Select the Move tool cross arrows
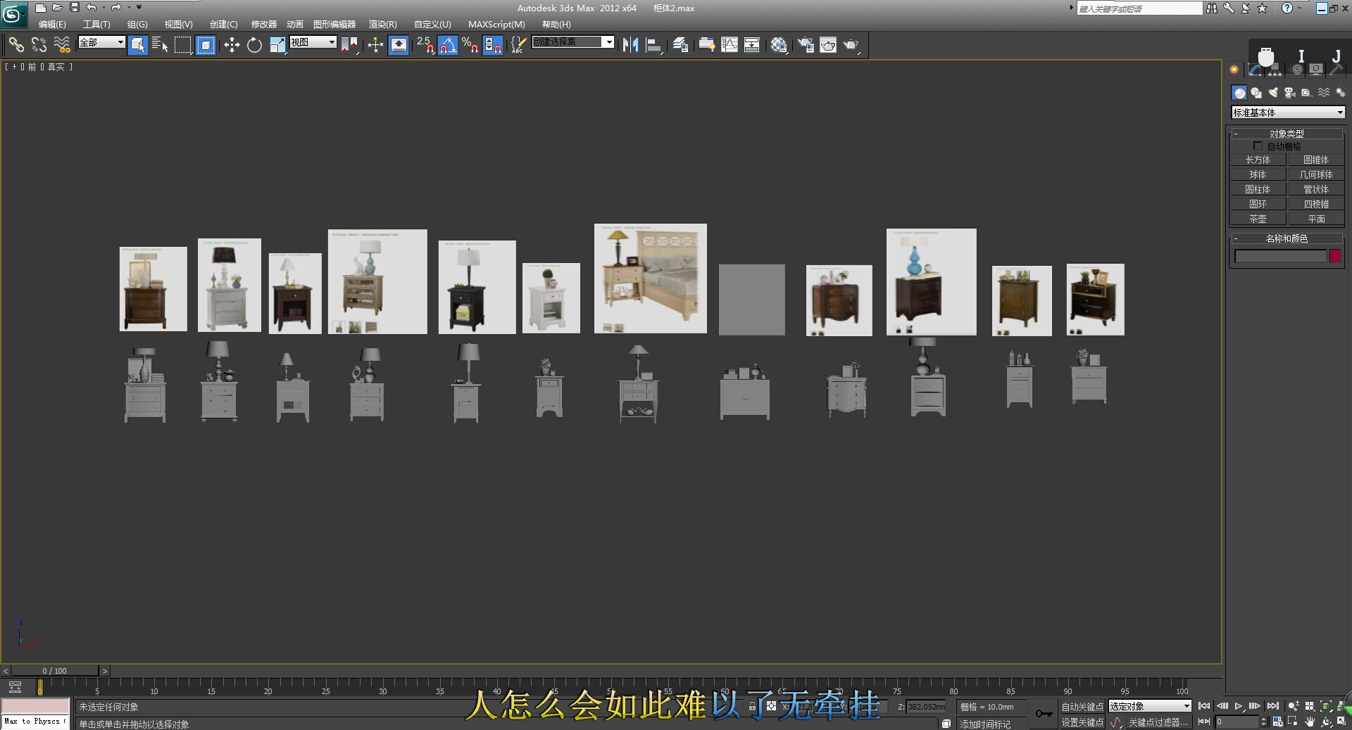The width and height of the screenshot is (1352, 730). (x=232, y=45)
